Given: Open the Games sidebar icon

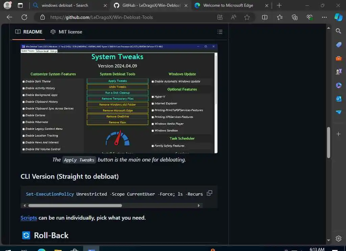Looking at the screenshot, I should coord(339,72).
